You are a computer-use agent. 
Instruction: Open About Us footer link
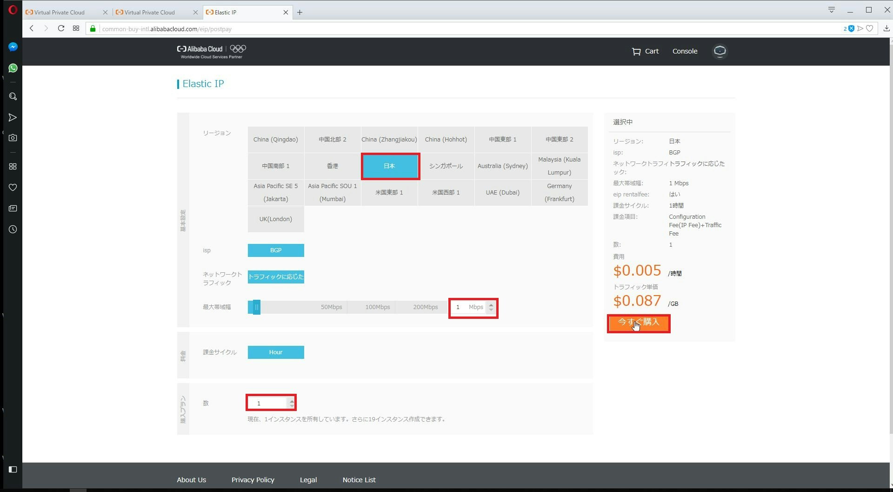(191, 480)
